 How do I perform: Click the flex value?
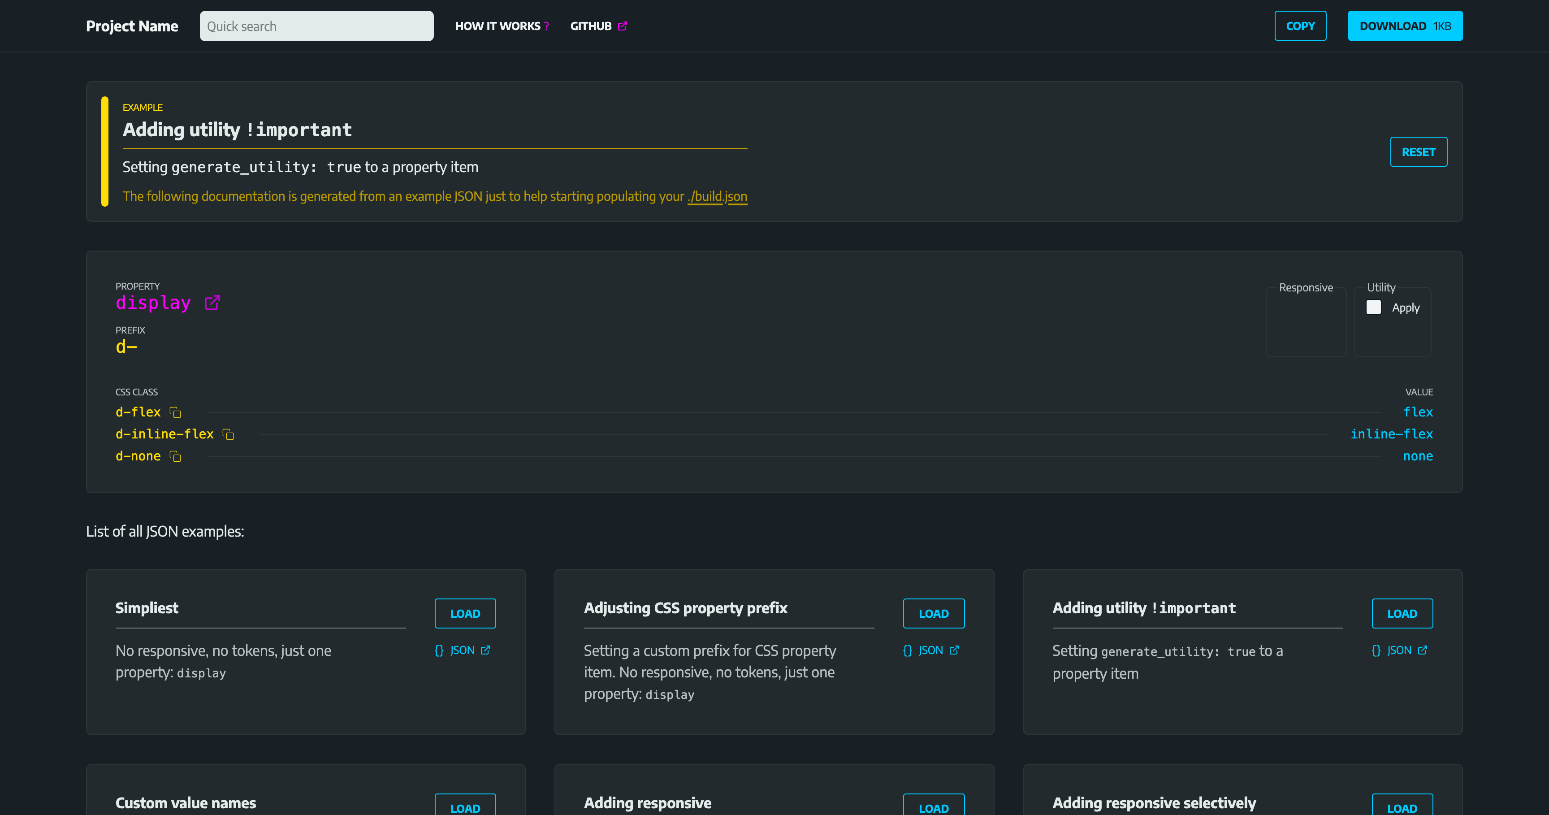(x=1418, y=412)
